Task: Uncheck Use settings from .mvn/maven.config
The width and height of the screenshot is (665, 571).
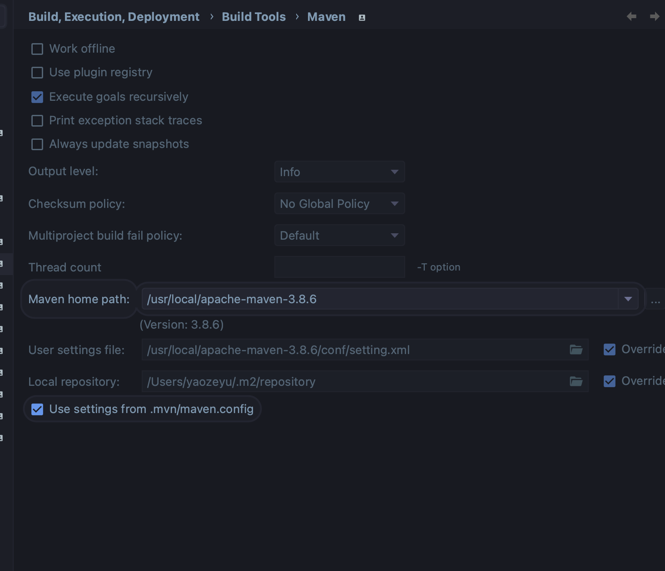Action: click(37, 409)
